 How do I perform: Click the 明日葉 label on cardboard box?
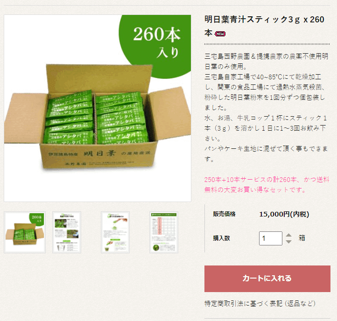click(x=100, y=154)
